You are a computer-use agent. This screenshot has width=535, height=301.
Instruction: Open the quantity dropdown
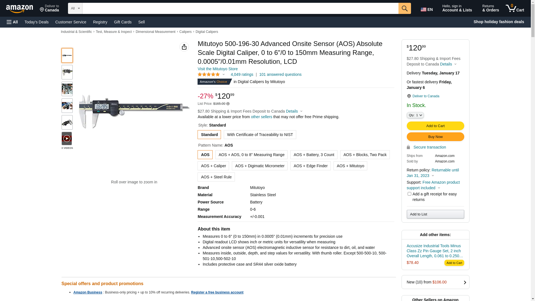[415, 115]
